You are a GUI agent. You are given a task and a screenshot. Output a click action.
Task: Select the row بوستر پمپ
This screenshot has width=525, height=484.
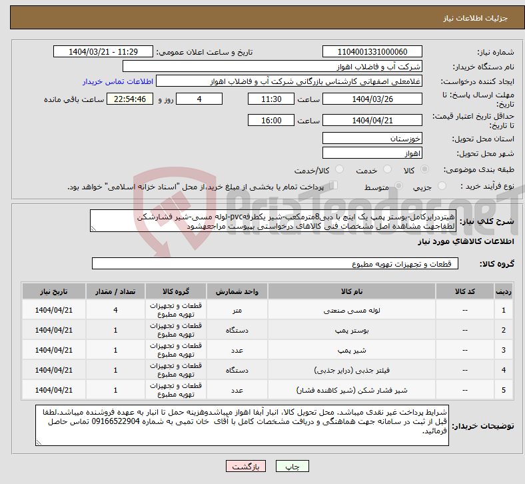click(268, 330)
